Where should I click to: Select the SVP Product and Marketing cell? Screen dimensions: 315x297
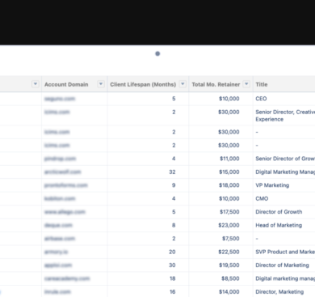pyautogui.click(x=285, y=252)
